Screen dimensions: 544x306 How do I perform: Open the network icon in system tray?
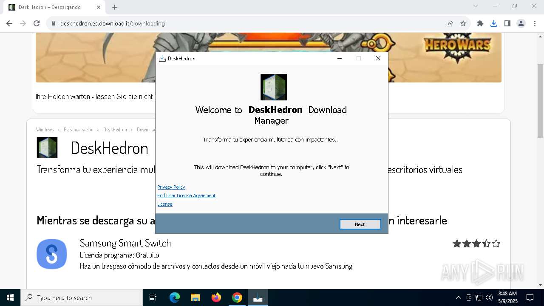tap(479, 297)
